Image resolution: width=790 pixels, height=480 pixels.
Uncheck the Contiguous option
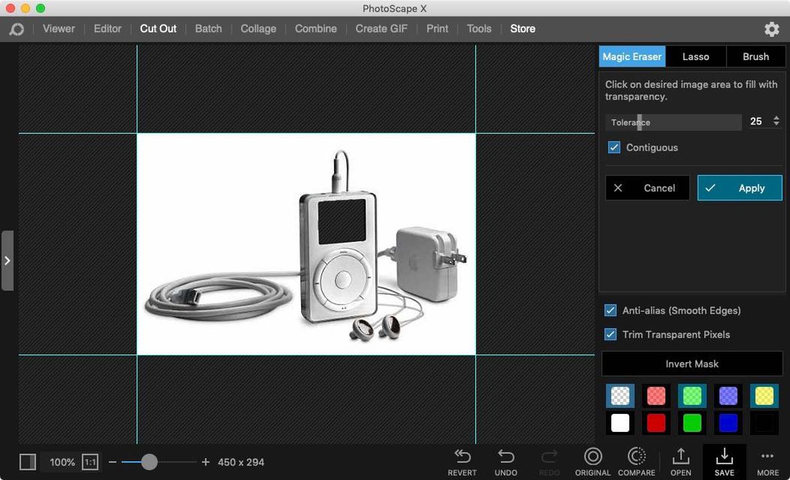tap(613, 147)
